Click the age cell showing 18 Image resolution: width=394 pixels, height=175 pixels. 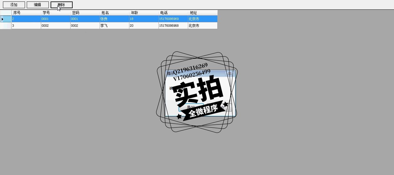[144, 19]
